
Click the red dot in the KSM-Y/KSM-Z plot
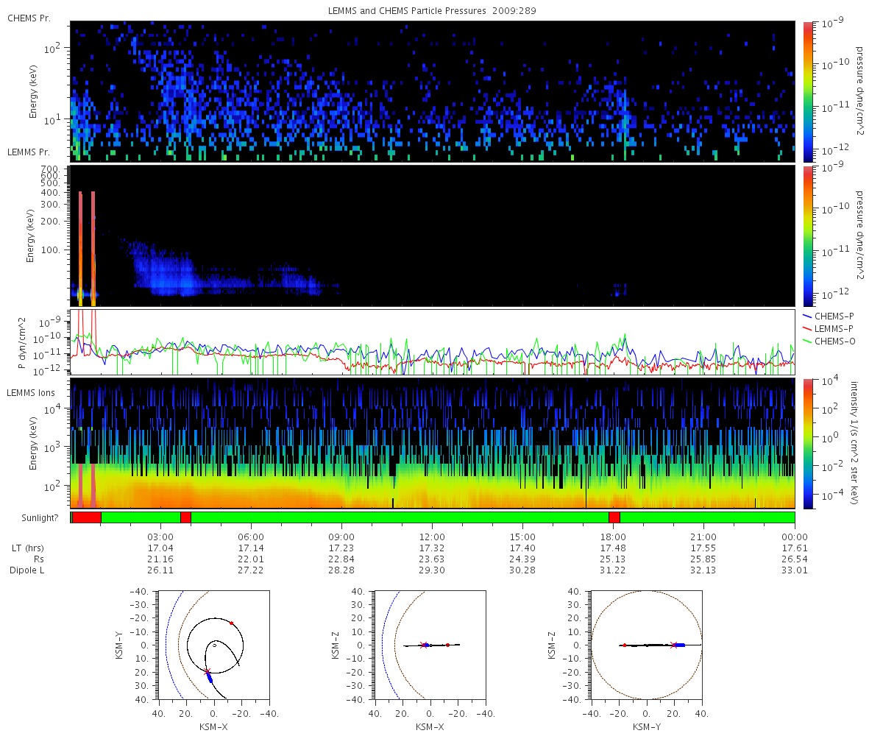point(624,645)
